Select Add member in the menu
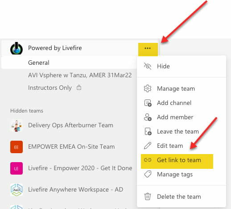Image resolution: width=231 pixels, height=209 pixels. pos(181,117)
